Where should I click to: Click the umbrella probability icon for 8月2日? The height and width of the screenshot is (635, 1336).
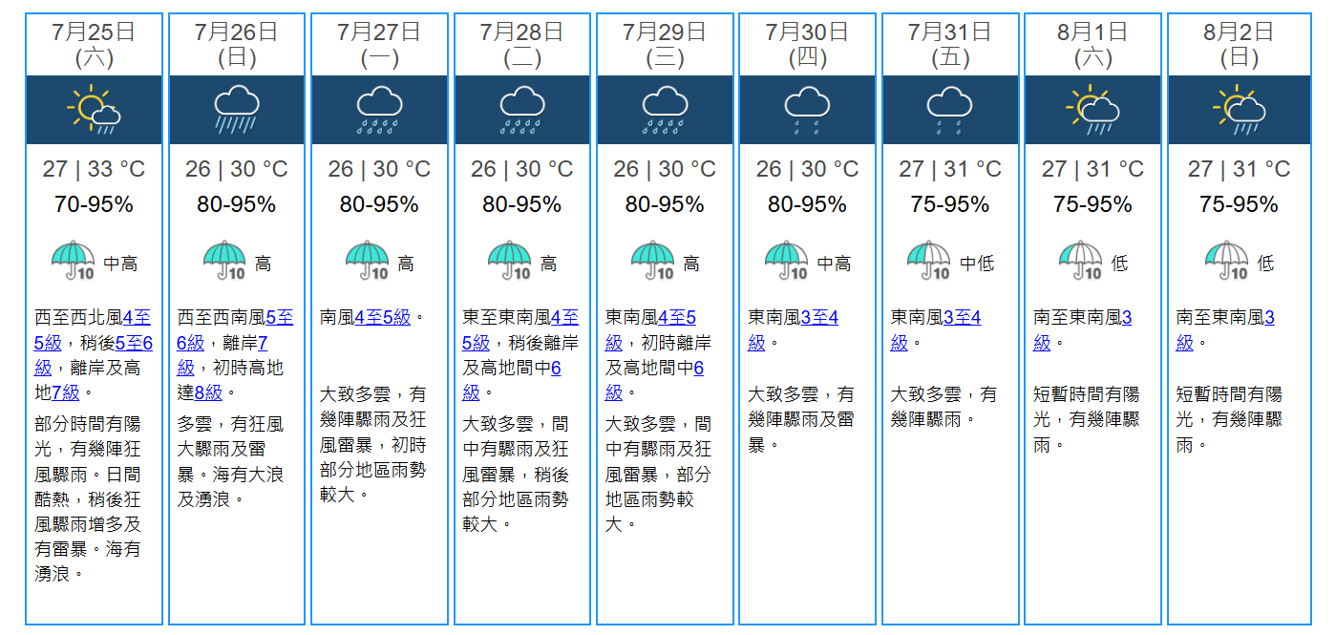coord(1227,260)
